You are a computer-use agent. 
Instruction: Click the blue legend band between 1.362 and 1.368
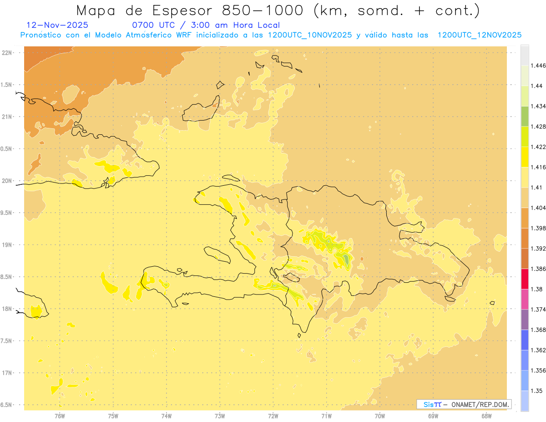click(525, 340)
